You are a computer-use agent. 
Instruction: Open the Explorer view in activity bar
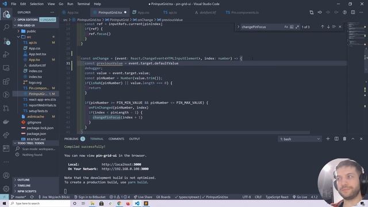point(6,14)
